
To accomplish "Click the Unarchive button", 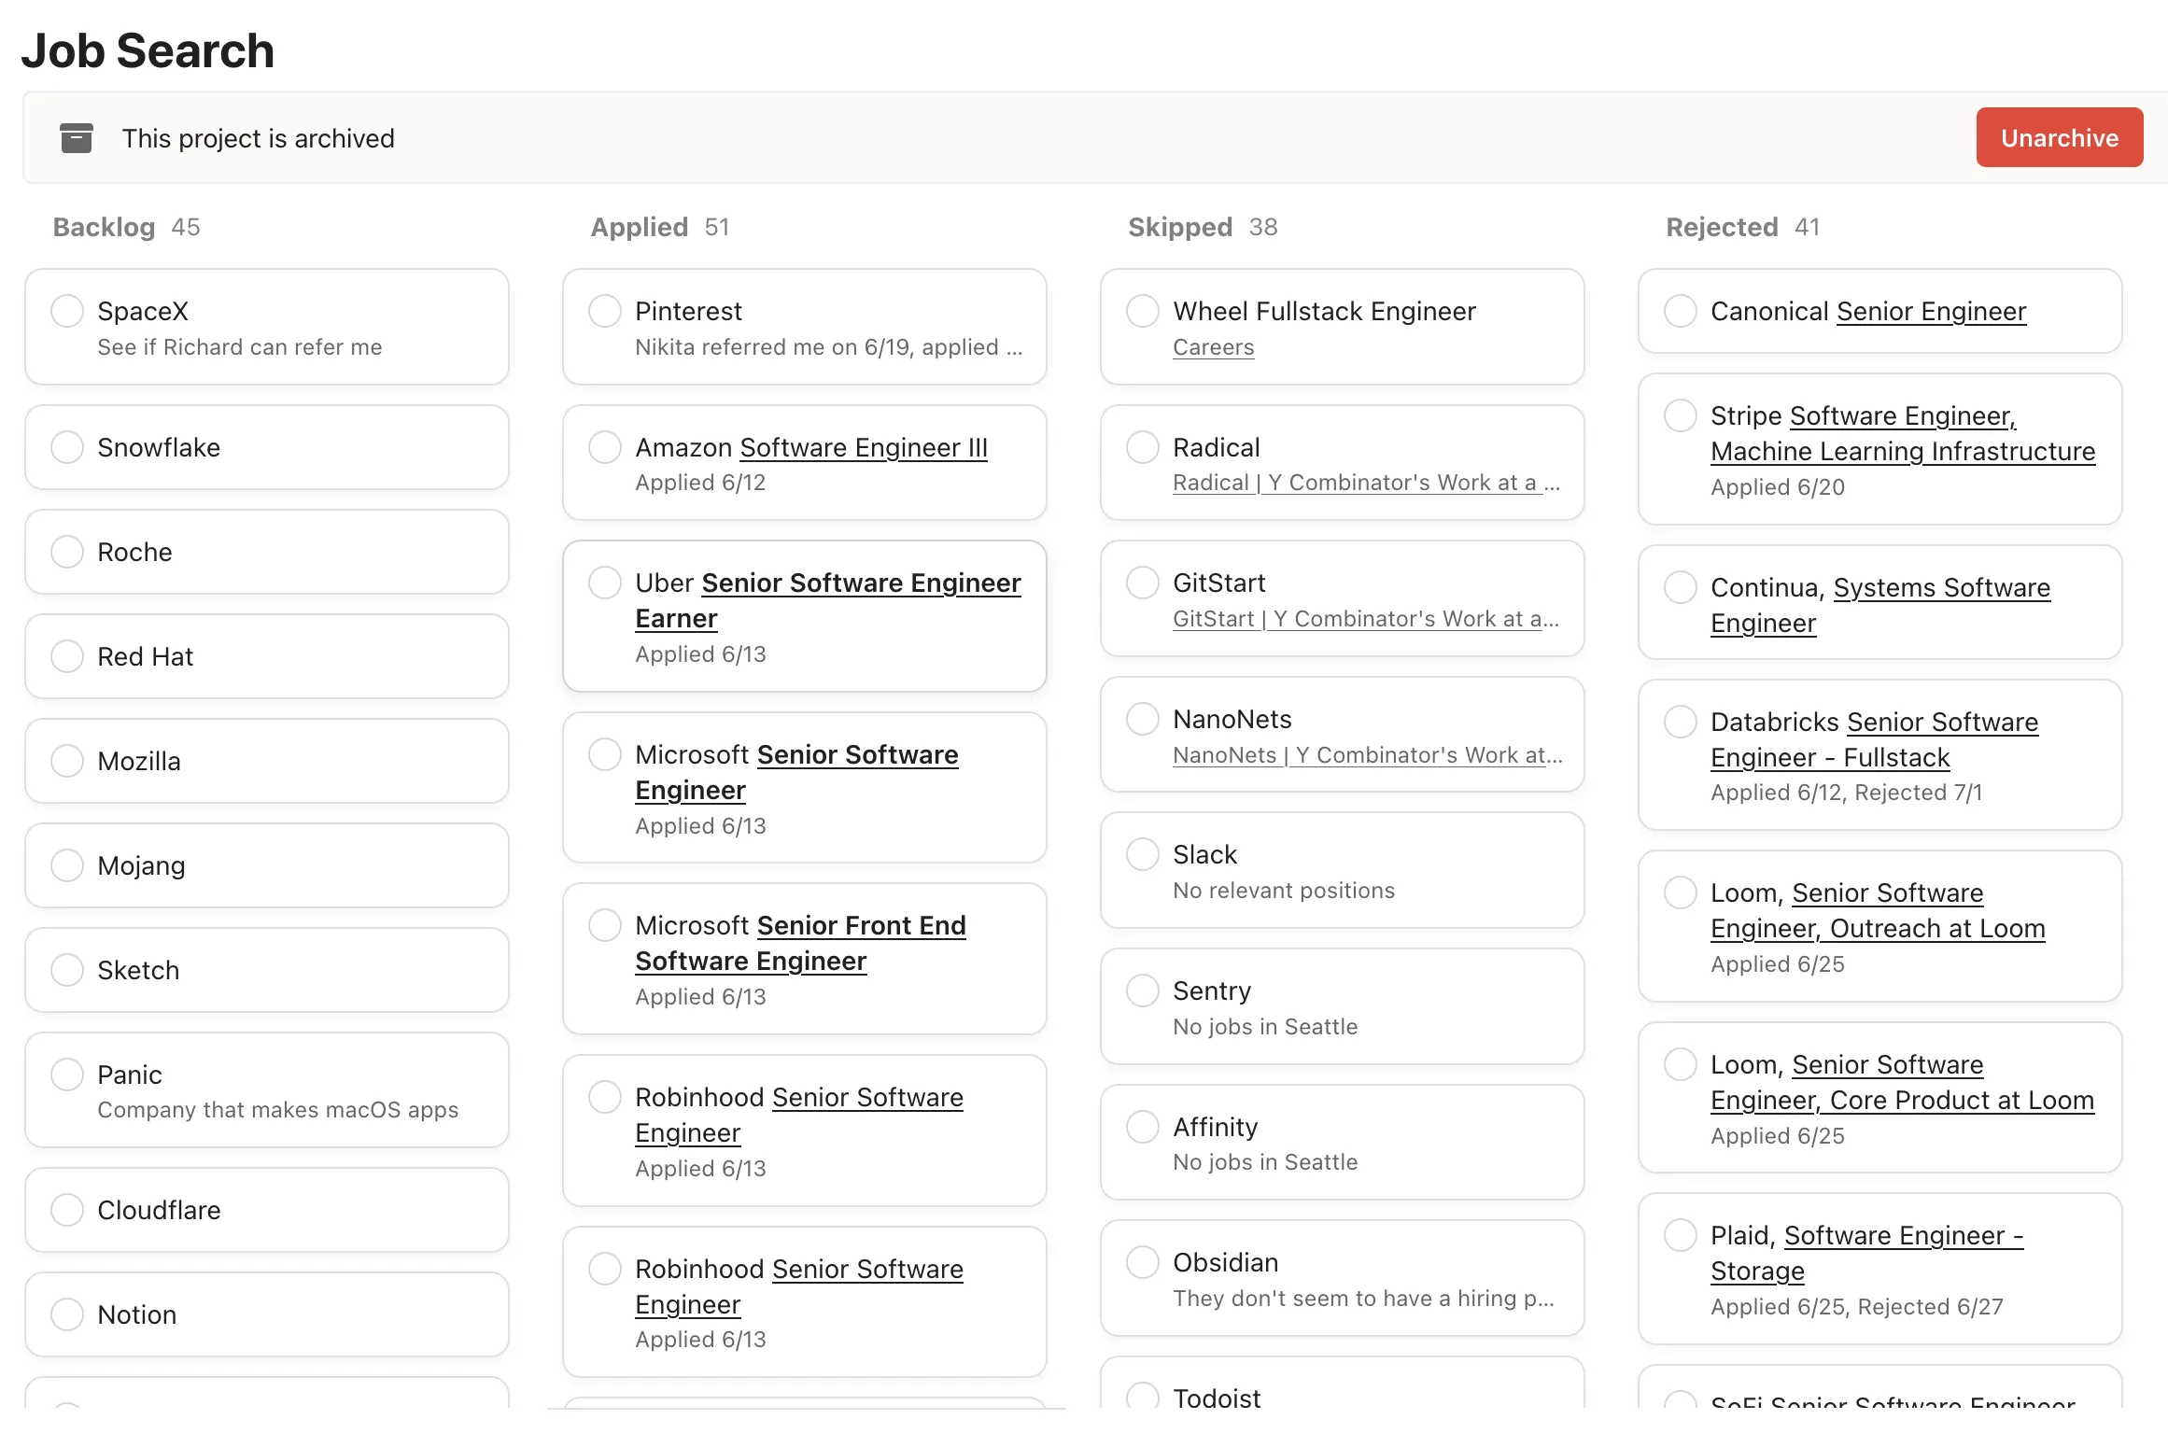I will (x=2058, y=137).
